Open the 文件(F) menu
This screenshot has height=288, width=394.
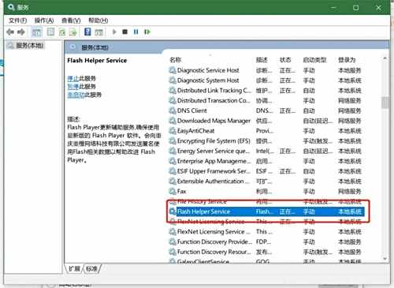[x=17, y=21]
